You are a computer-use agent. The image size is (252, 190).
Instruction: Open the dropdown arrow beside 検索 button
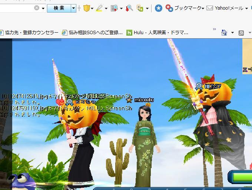73,8
